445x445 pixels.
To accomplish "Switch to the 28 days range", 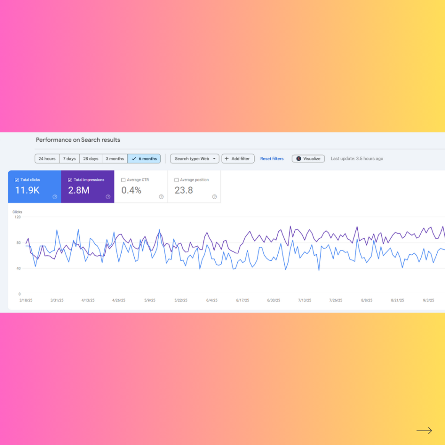I will point(91,159).
